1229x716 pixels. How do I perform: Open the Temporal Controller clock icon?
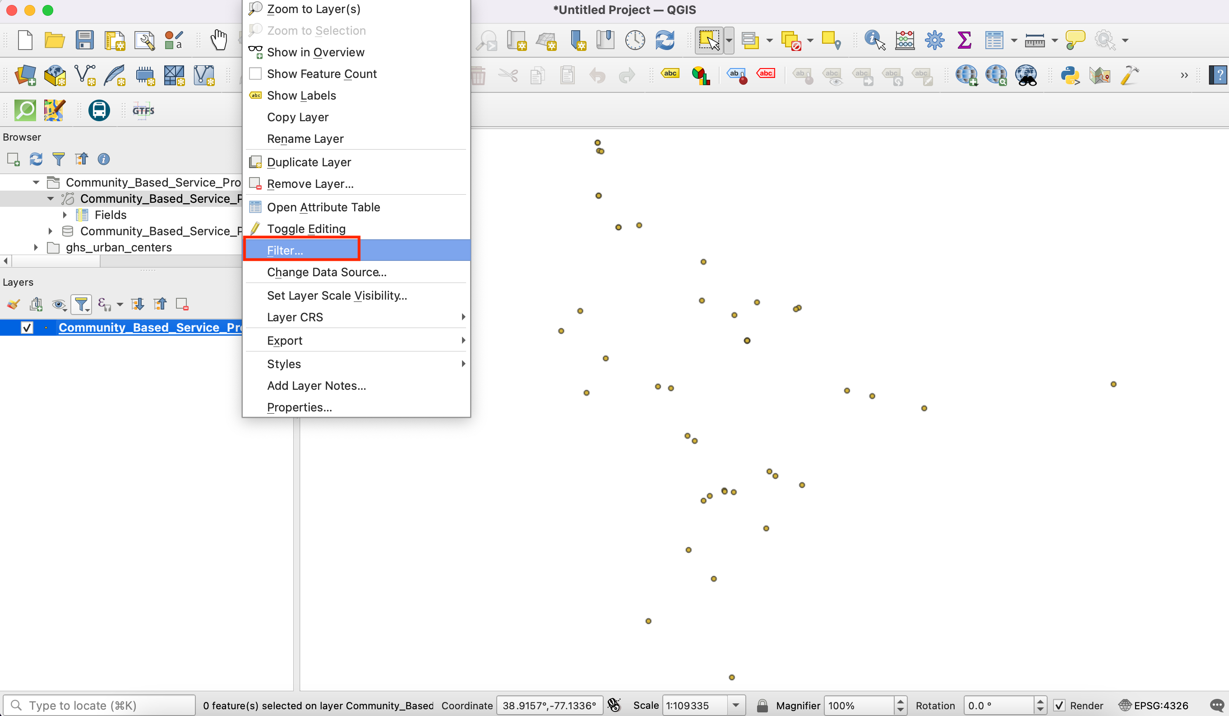pyautogui.click(x=634, y=40)
